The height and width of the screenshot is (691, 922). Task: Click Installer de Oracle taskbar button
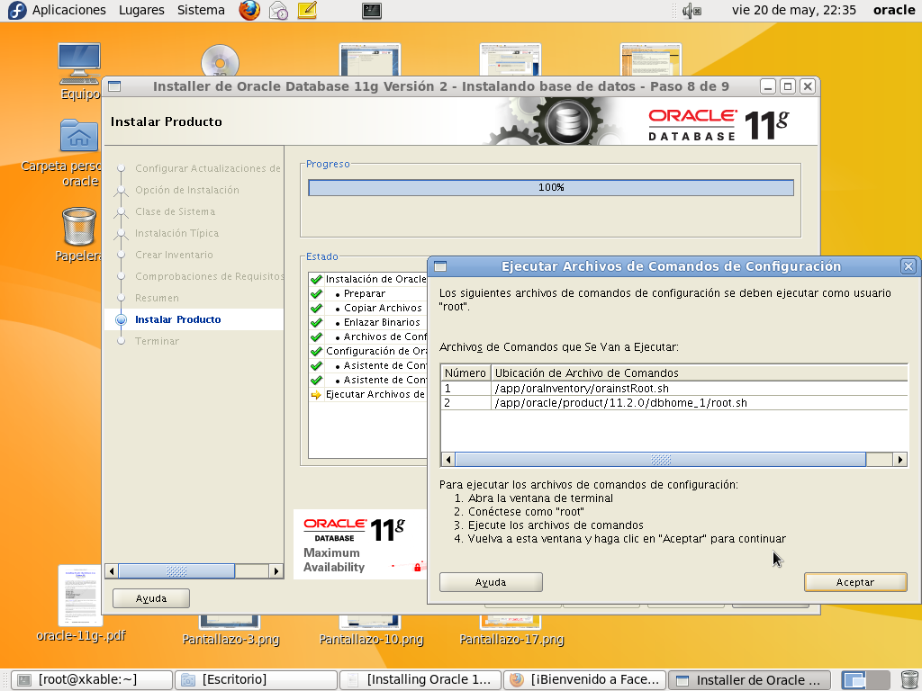point(749,680)
